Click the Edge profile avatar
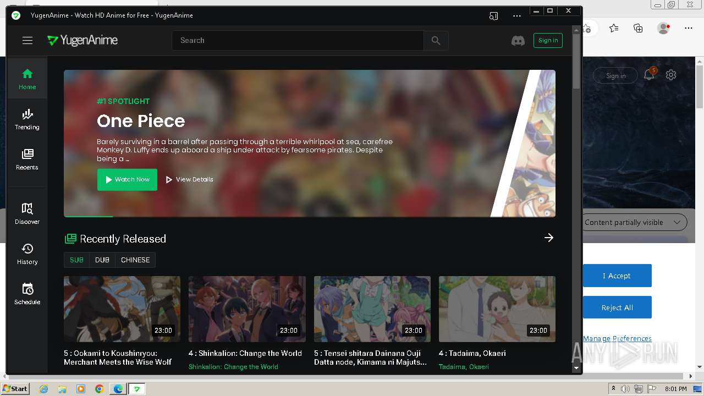The image size is (704, 396). 663,28
